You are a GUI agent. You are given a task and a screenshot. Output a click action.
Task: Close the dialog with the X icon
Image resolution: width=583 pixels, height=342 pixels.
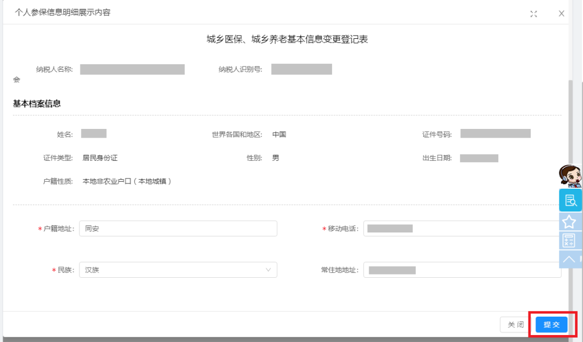click(x=561, y=13)
